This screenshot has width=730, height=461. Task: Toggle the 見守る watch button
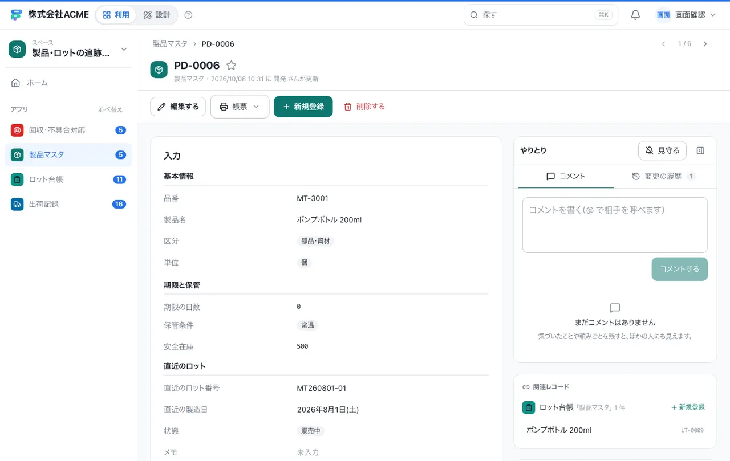click(x=662, y=150)
